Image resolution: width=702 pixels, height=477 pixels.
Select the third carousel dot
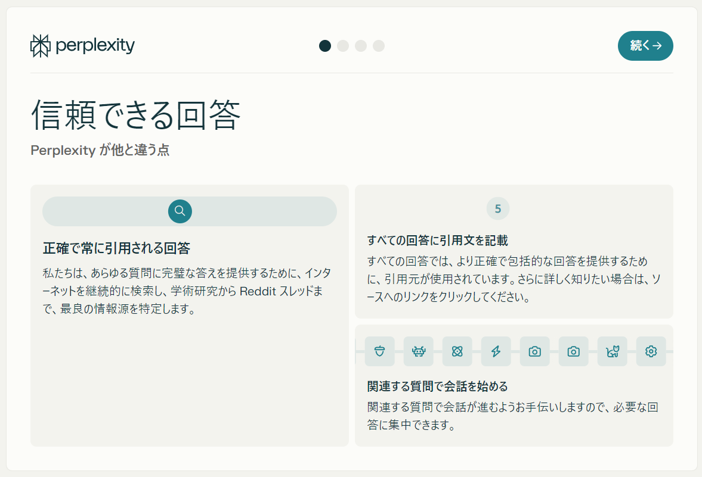point(361,45)
